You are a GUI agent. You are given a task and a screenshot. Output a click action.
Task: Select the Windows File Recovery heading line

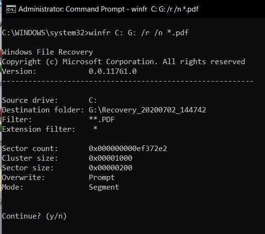(x=47, y=52)
